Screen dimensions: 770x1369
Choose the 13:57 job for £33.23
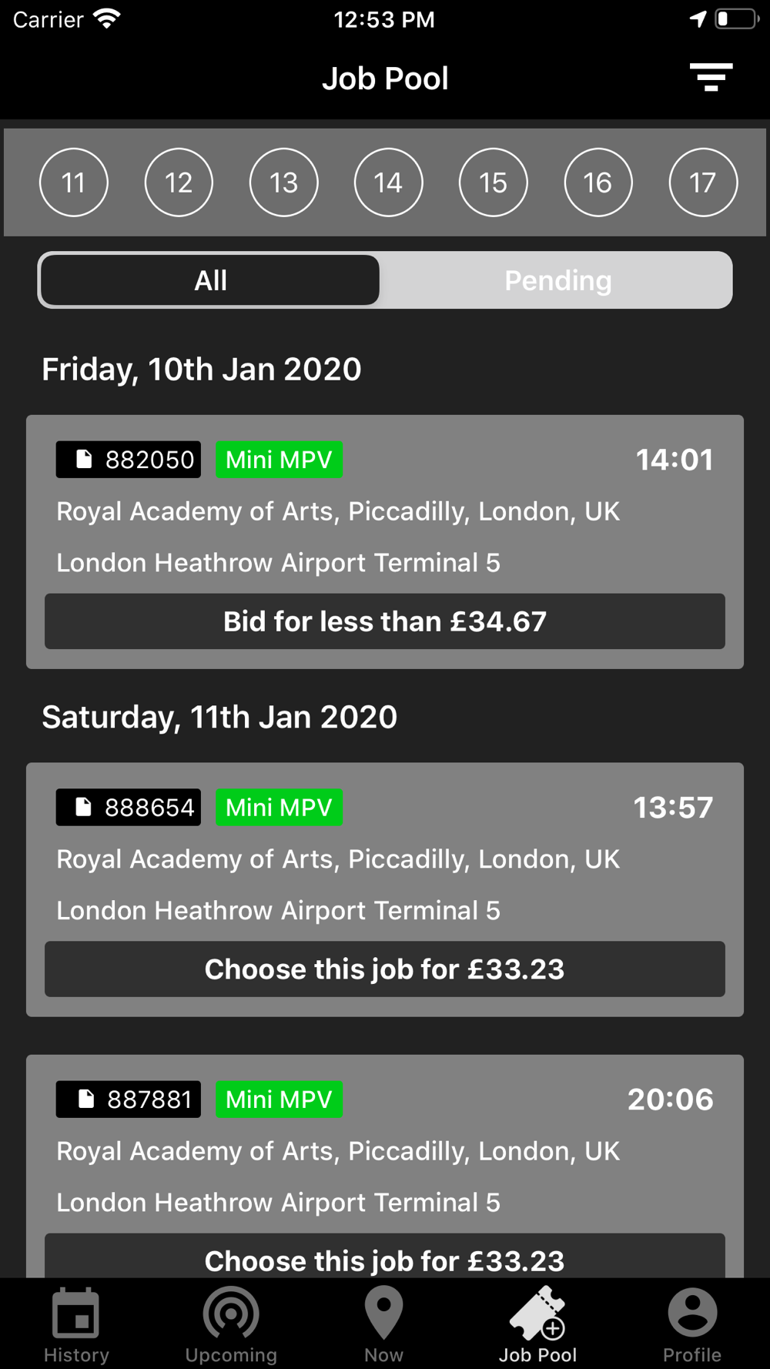click(x=385, y=969)
